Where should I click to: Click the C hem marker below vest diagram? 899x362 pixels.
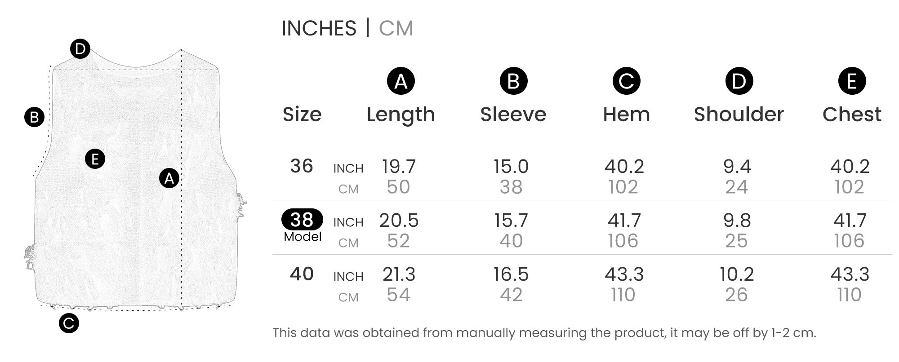point(69,323)
